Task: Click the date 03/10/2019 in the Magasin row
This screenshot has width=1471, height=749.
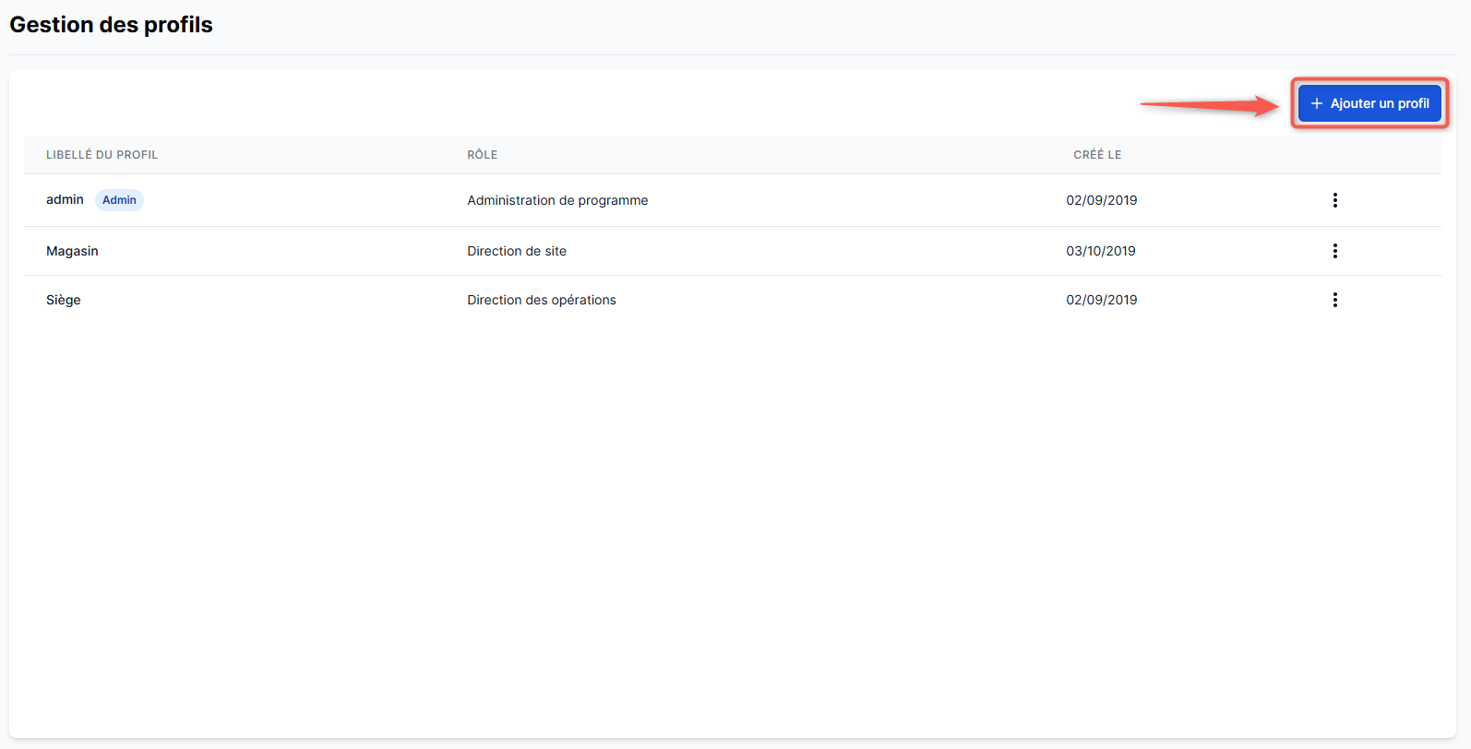Action: click(1100, 251)
